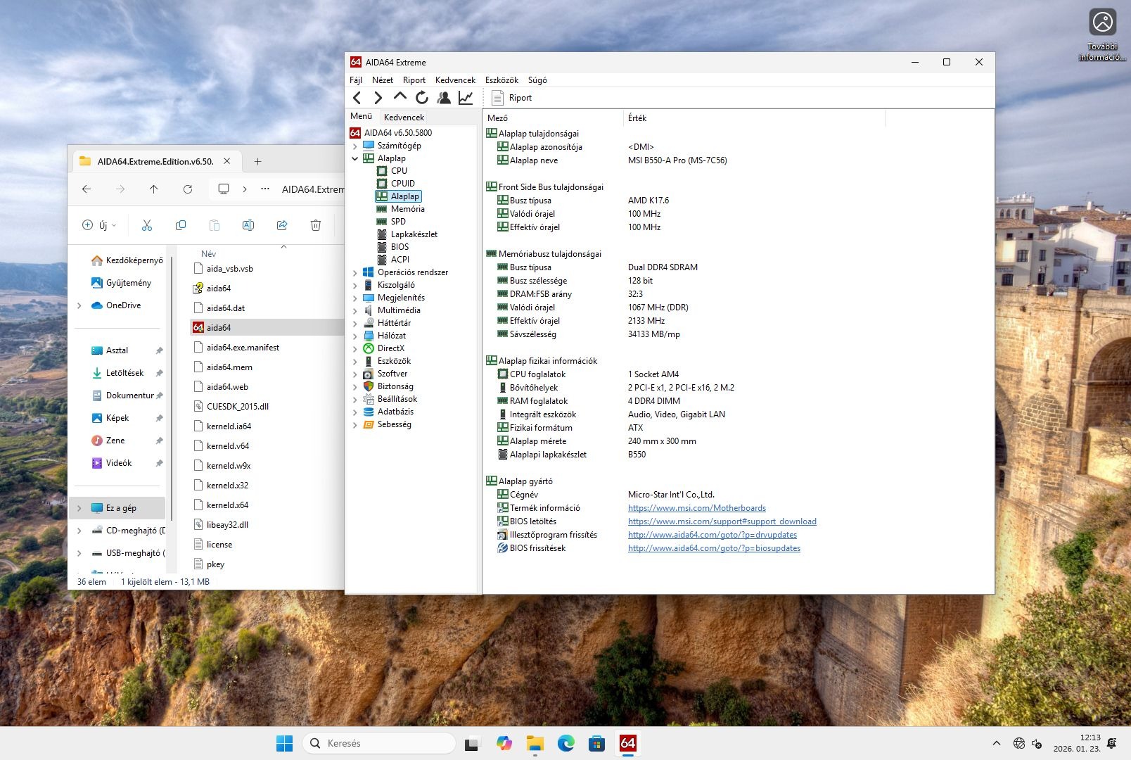Click the AIDA64 back navigation arrow
The image size is (1131, 760).
point(357,98)
